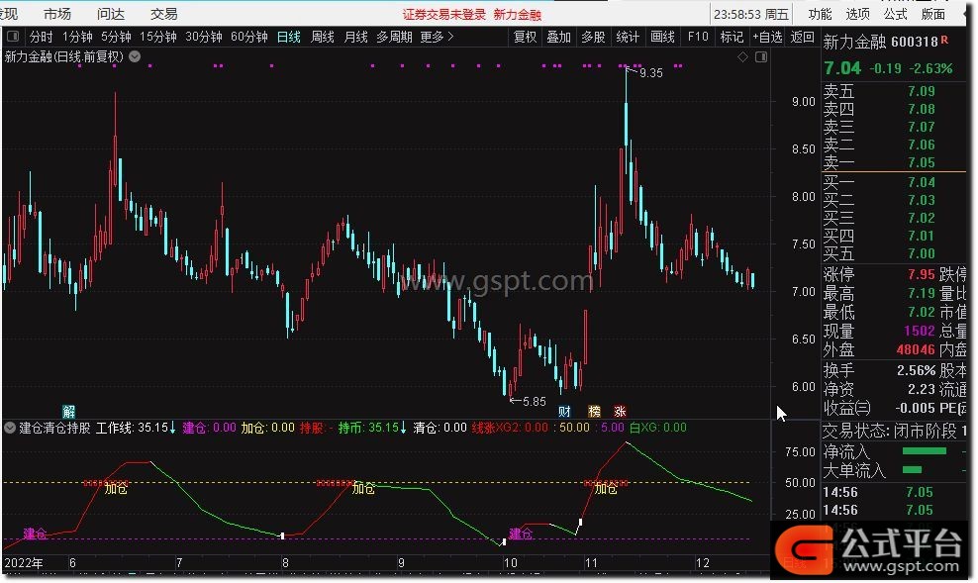Click the 大单流入 green bar

click(912, 470)
